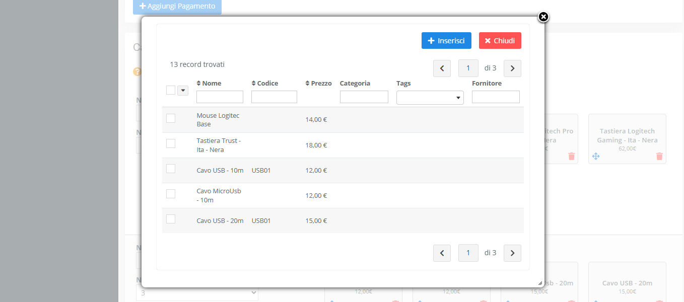Check the Cavo USB - 20m row checkbox
This screenshot has height=302, width=684.
pyautogui.click(x=171, y=219)
